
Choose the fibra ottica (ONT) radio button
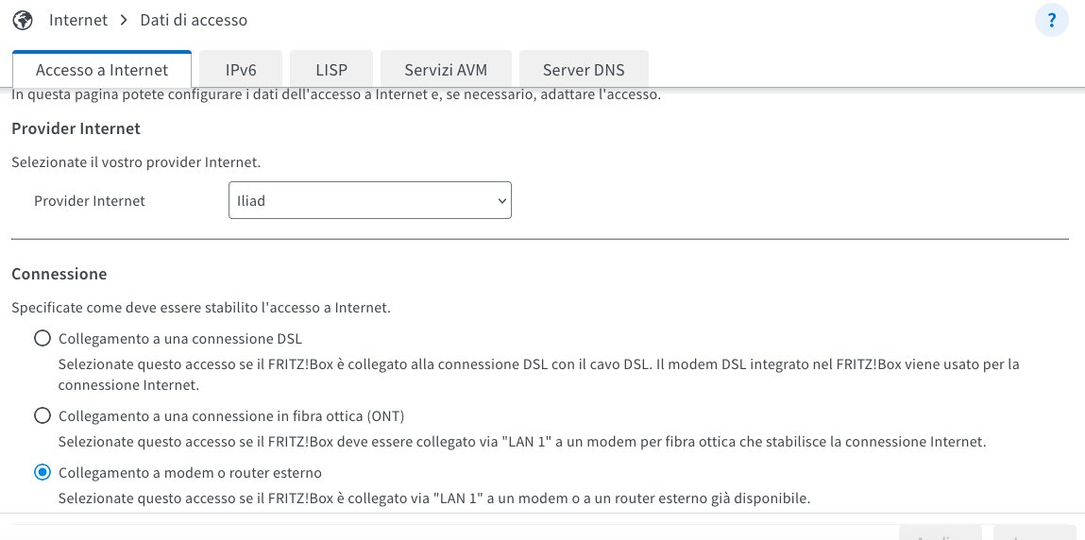42,415
